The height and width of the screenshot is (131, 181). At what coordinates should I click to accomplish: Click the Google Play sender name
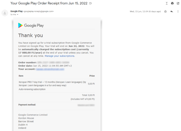[x=16, y=11]
